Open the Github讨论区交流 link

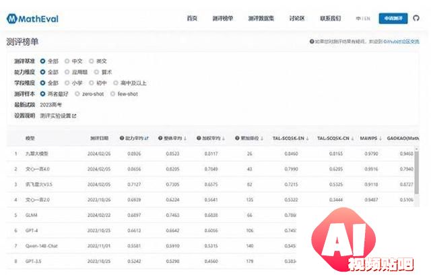point(401,42)
